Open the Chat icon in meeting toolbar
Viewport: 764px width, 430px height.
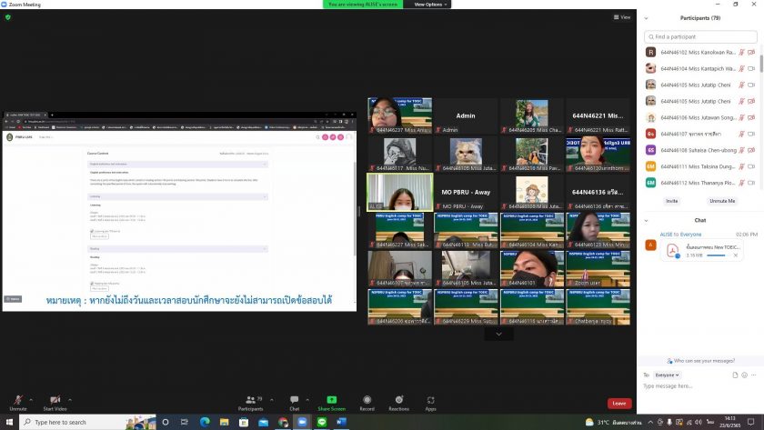(294, 403)
